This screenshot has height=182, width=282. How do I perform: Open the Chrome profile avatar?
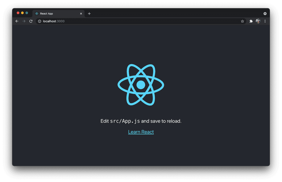(258, 21)
